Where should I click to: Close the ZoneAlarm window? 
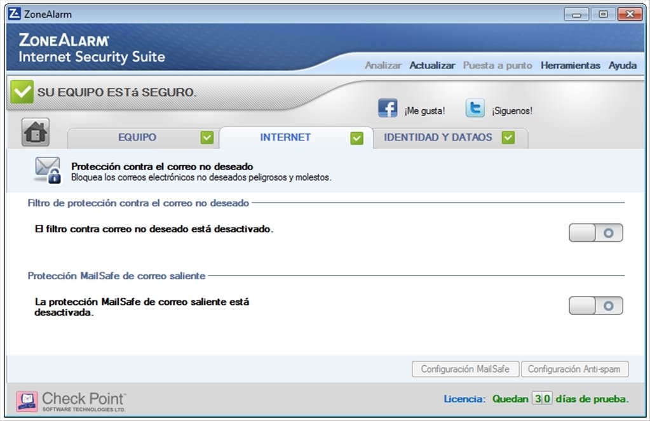(630, 15)
